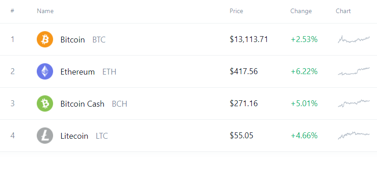Sort by the Price column header
This screenshot has width=377, height=169.
coord(236,11)
